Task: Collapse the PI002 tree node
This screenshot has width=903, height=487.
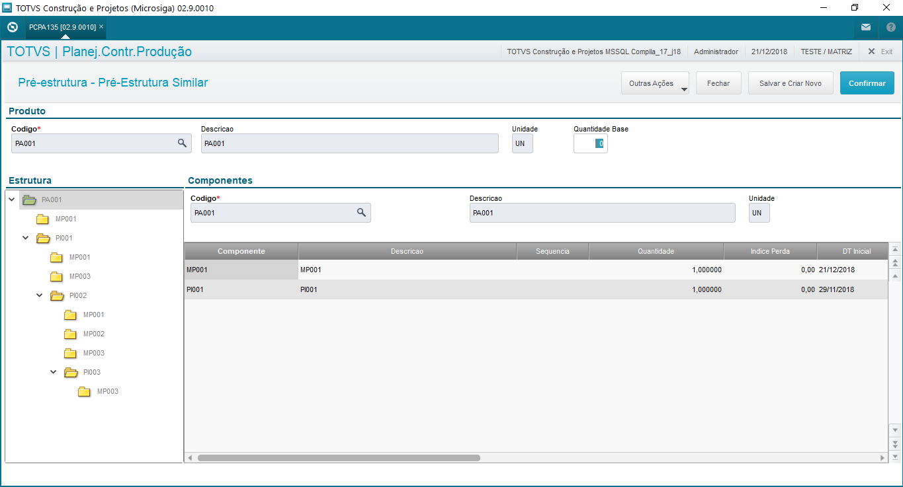Action: (40, 295)
